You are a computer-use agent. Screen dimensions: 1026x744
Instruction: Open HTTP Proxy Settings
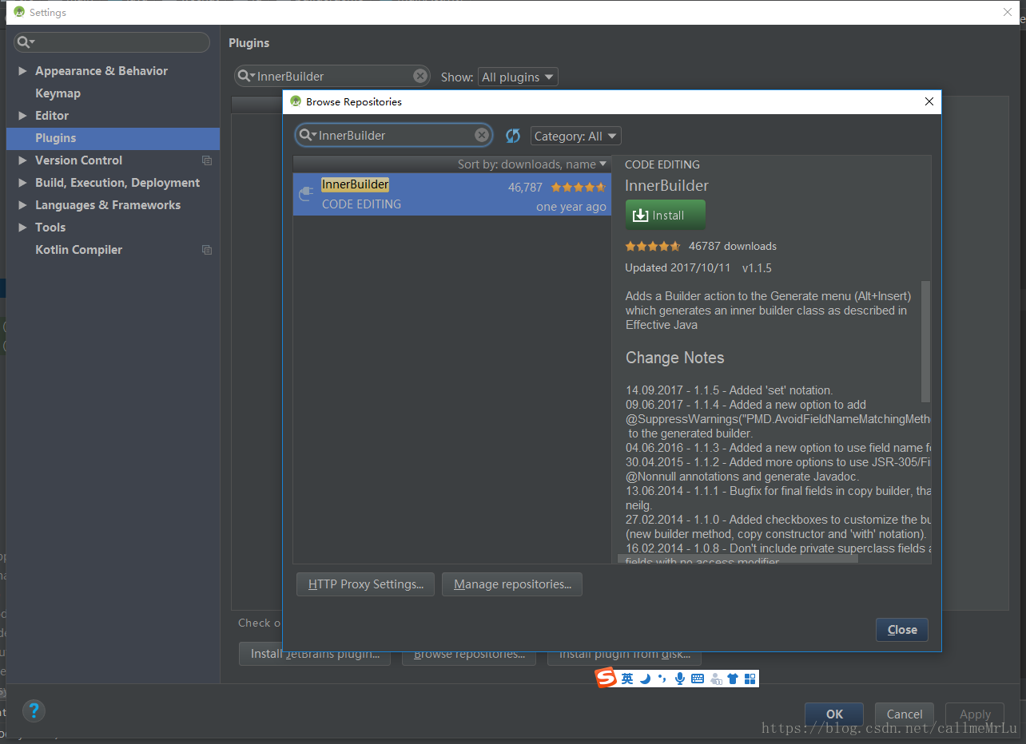[x=365, y=584]
